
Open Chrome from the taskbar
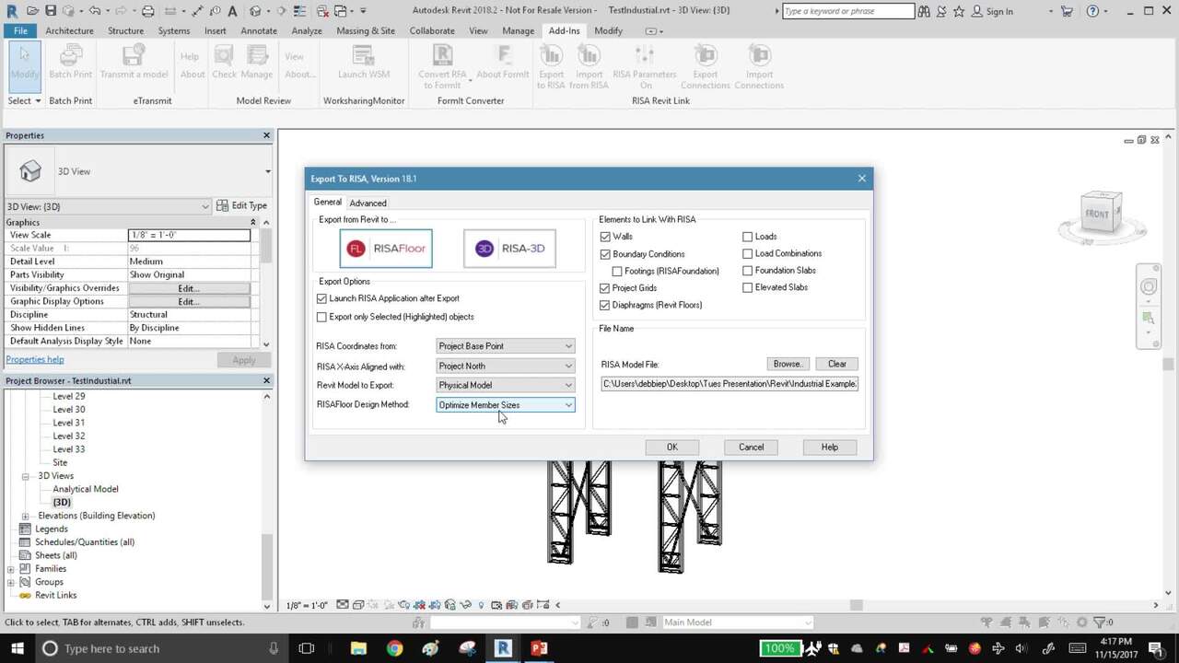point(394,648)
